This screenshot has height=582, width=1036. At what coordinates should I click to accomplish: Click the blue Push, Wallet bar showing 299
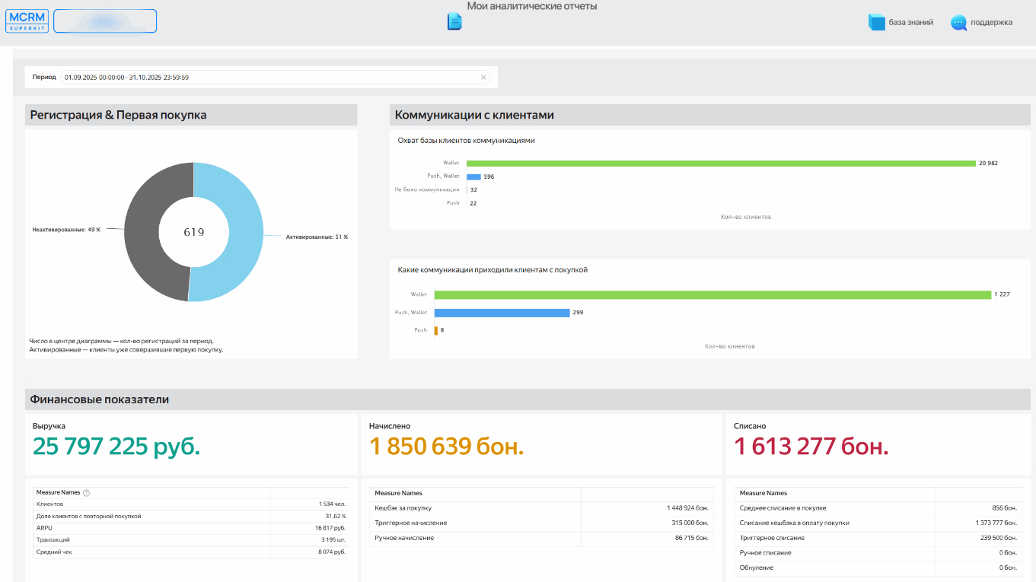502,313
